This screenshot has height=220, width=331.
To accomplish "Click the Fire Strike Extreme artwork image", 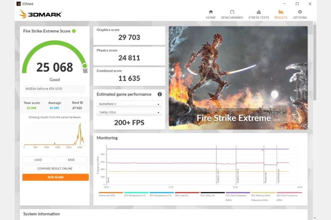I will coord(238,78).
